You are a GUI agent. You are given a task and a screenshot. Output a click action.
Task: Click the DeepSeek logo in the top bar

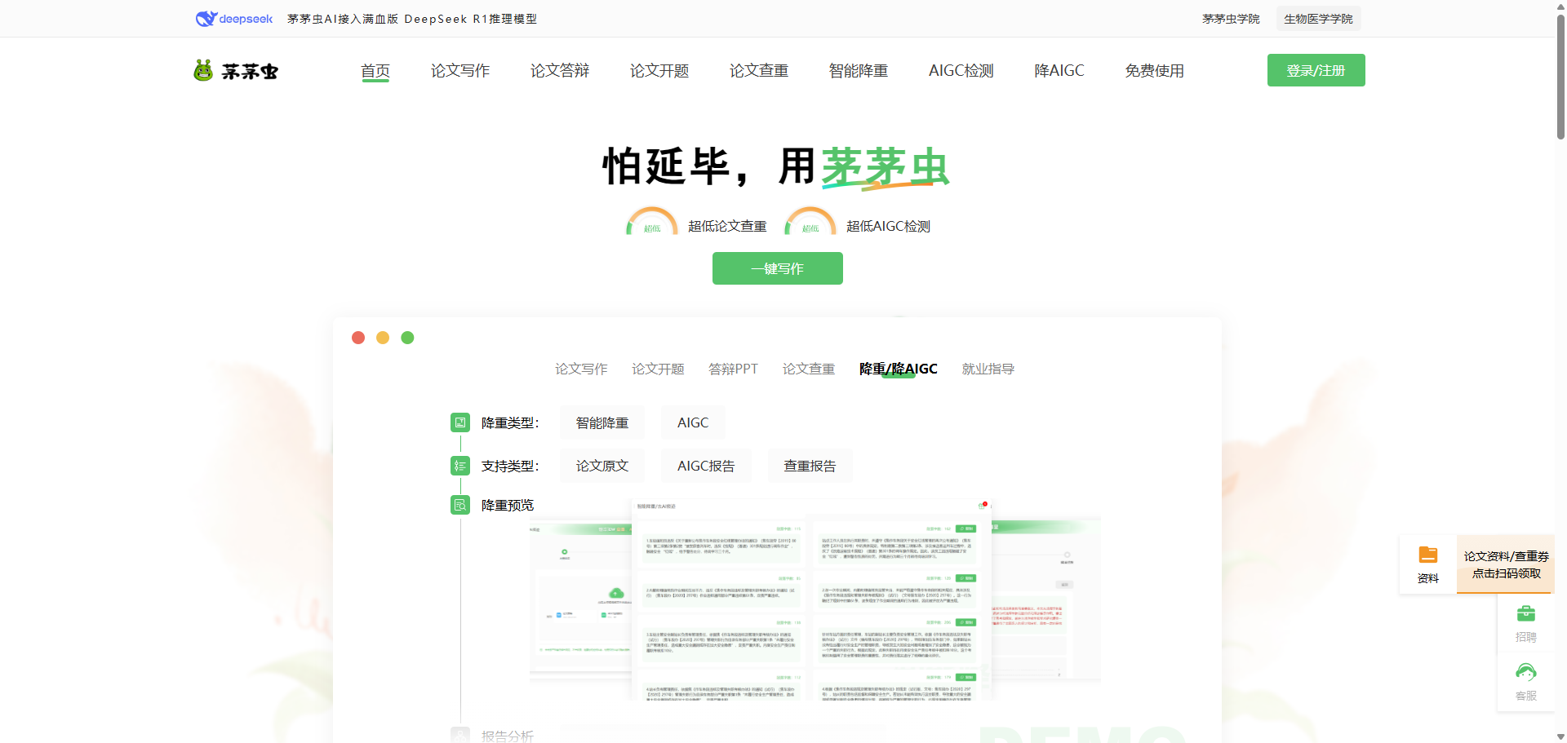click(x=234, y=18)
